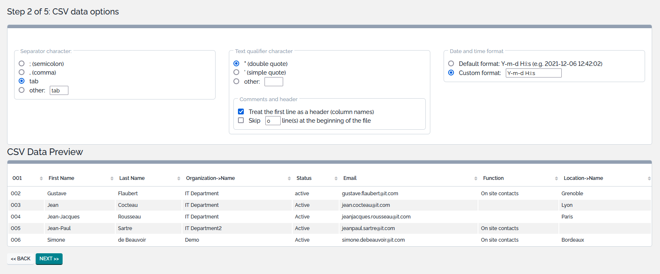Click the First Name column sort arrows
Viewport: 660px width, 274px height.
[112, 178]
